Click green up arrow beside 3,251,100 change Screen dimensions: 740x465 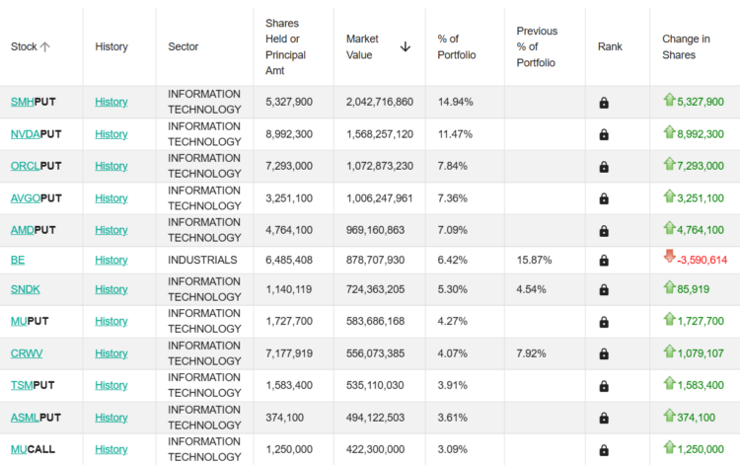669,195
